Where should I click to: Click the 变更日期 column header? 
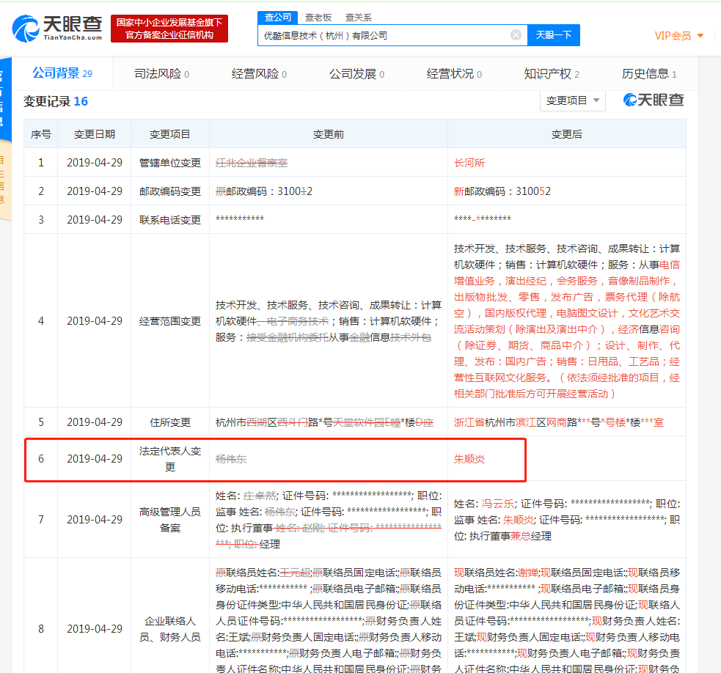95,134
